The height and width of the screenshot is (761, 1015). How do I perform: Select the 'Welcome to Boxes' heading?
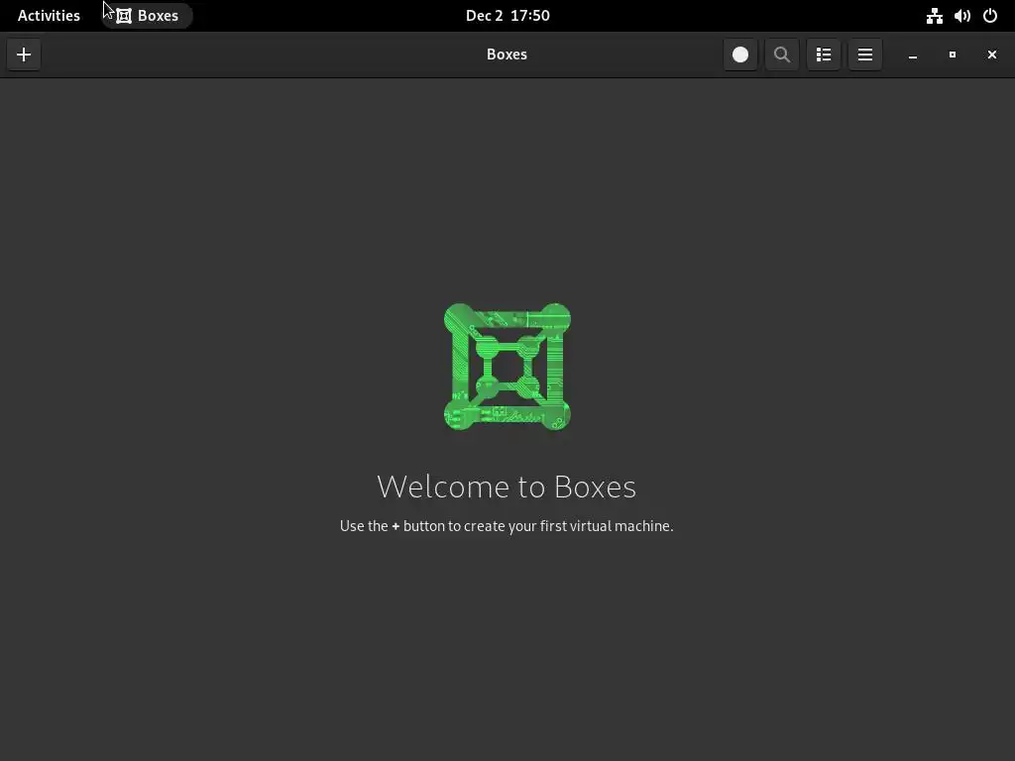coord(507,487)
